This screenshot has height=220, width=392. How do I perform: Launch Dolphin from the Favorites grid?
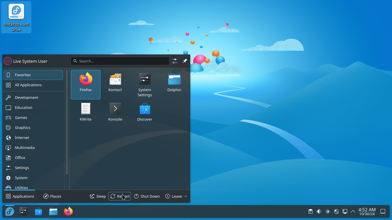point(174,85)
